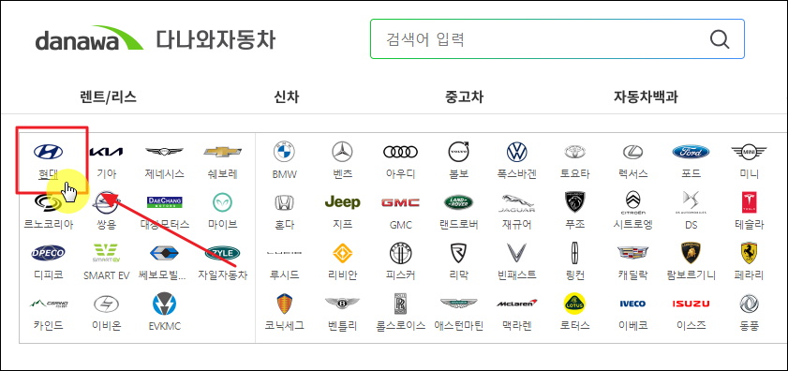Select the Ford oval logo
The image size is (788, 371).
tap(691, 152)
